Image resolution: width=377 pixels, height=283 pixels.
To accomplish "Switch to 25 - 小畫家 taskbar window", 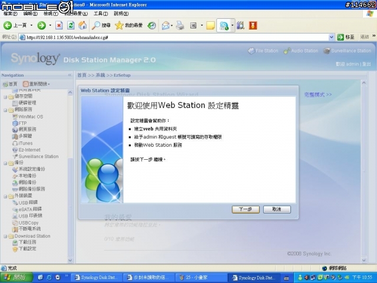I will pos(201,278).
